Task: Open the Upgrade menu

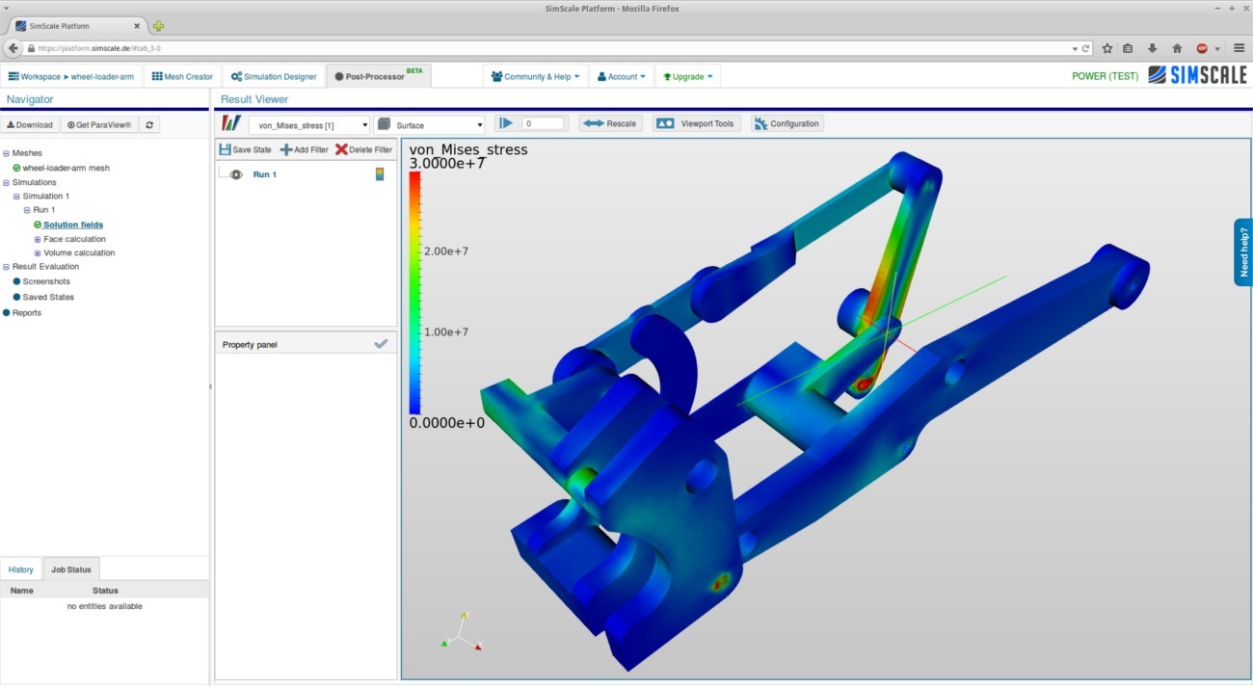Action: pos(687,76)
